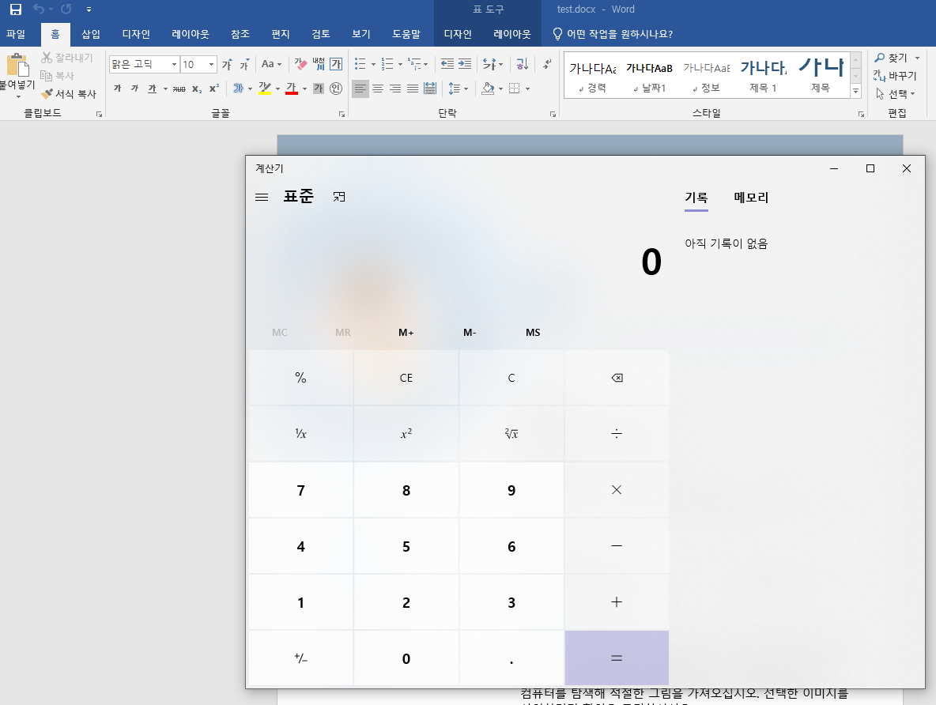This screenshot has height=705, width=936.
Task: Sort text with the sort icon
Action: pos(523,64)
